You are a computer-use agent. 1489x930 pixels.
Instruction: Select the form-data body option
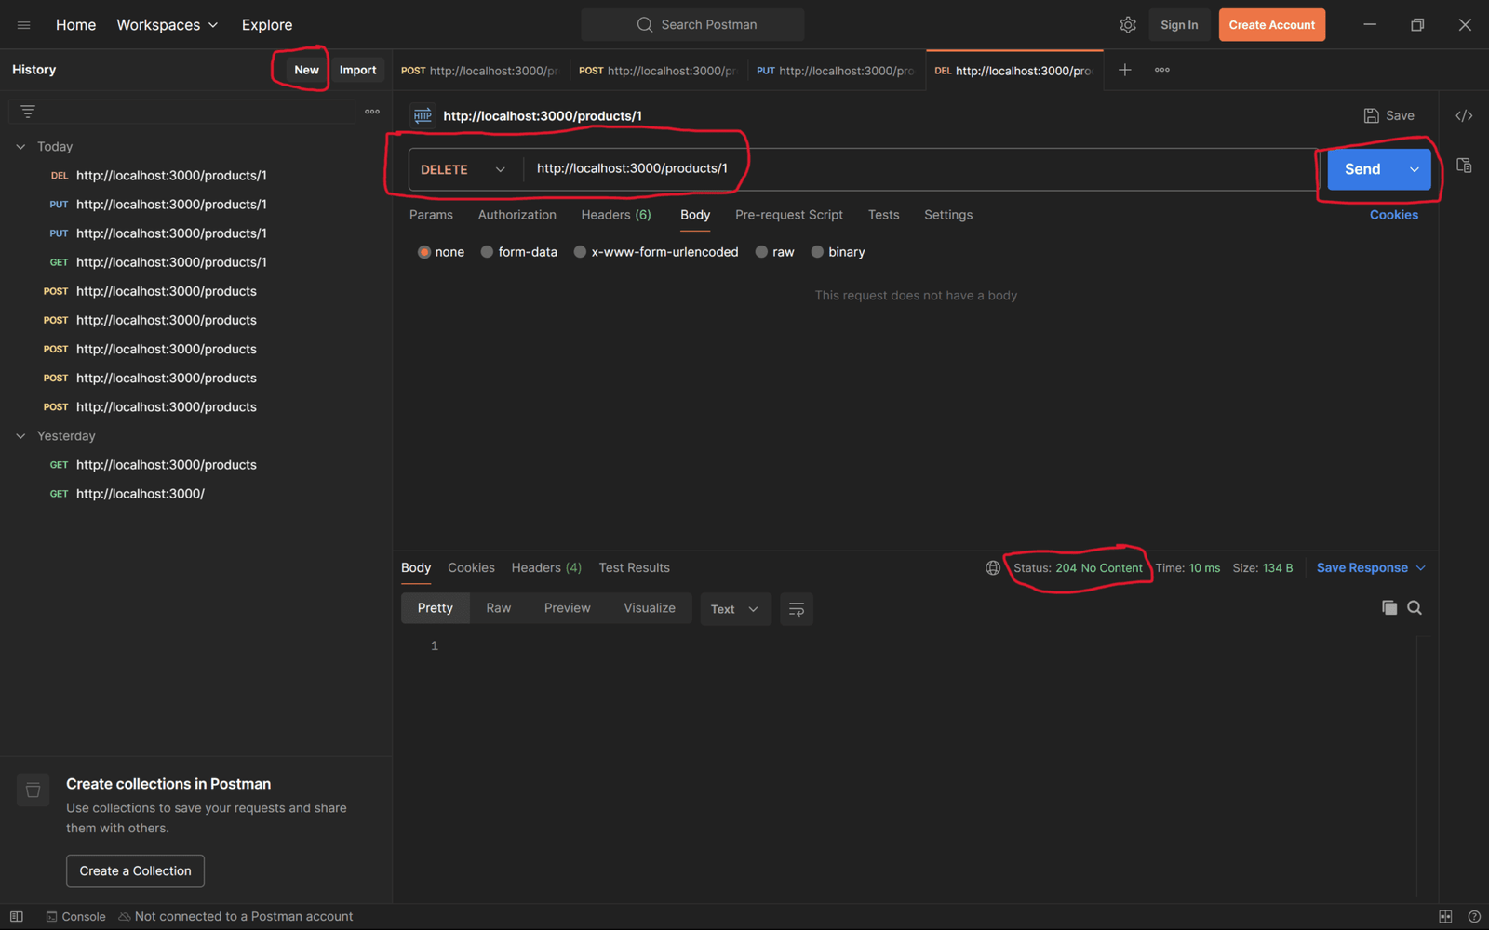487,252
